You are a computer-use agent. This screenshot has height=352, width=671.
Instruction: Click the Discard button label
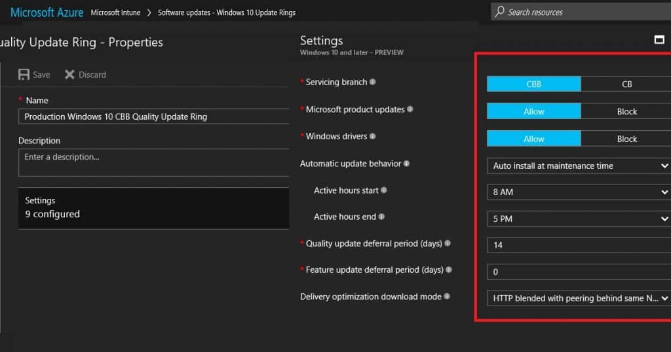[92, 75]
